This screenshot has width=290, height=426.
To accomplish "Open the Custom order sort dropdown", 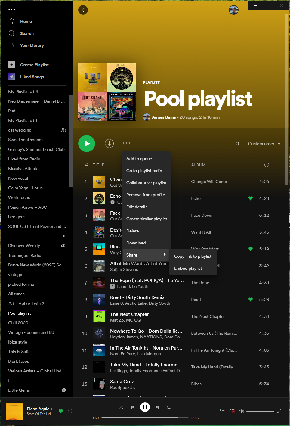I will point(264,144).
